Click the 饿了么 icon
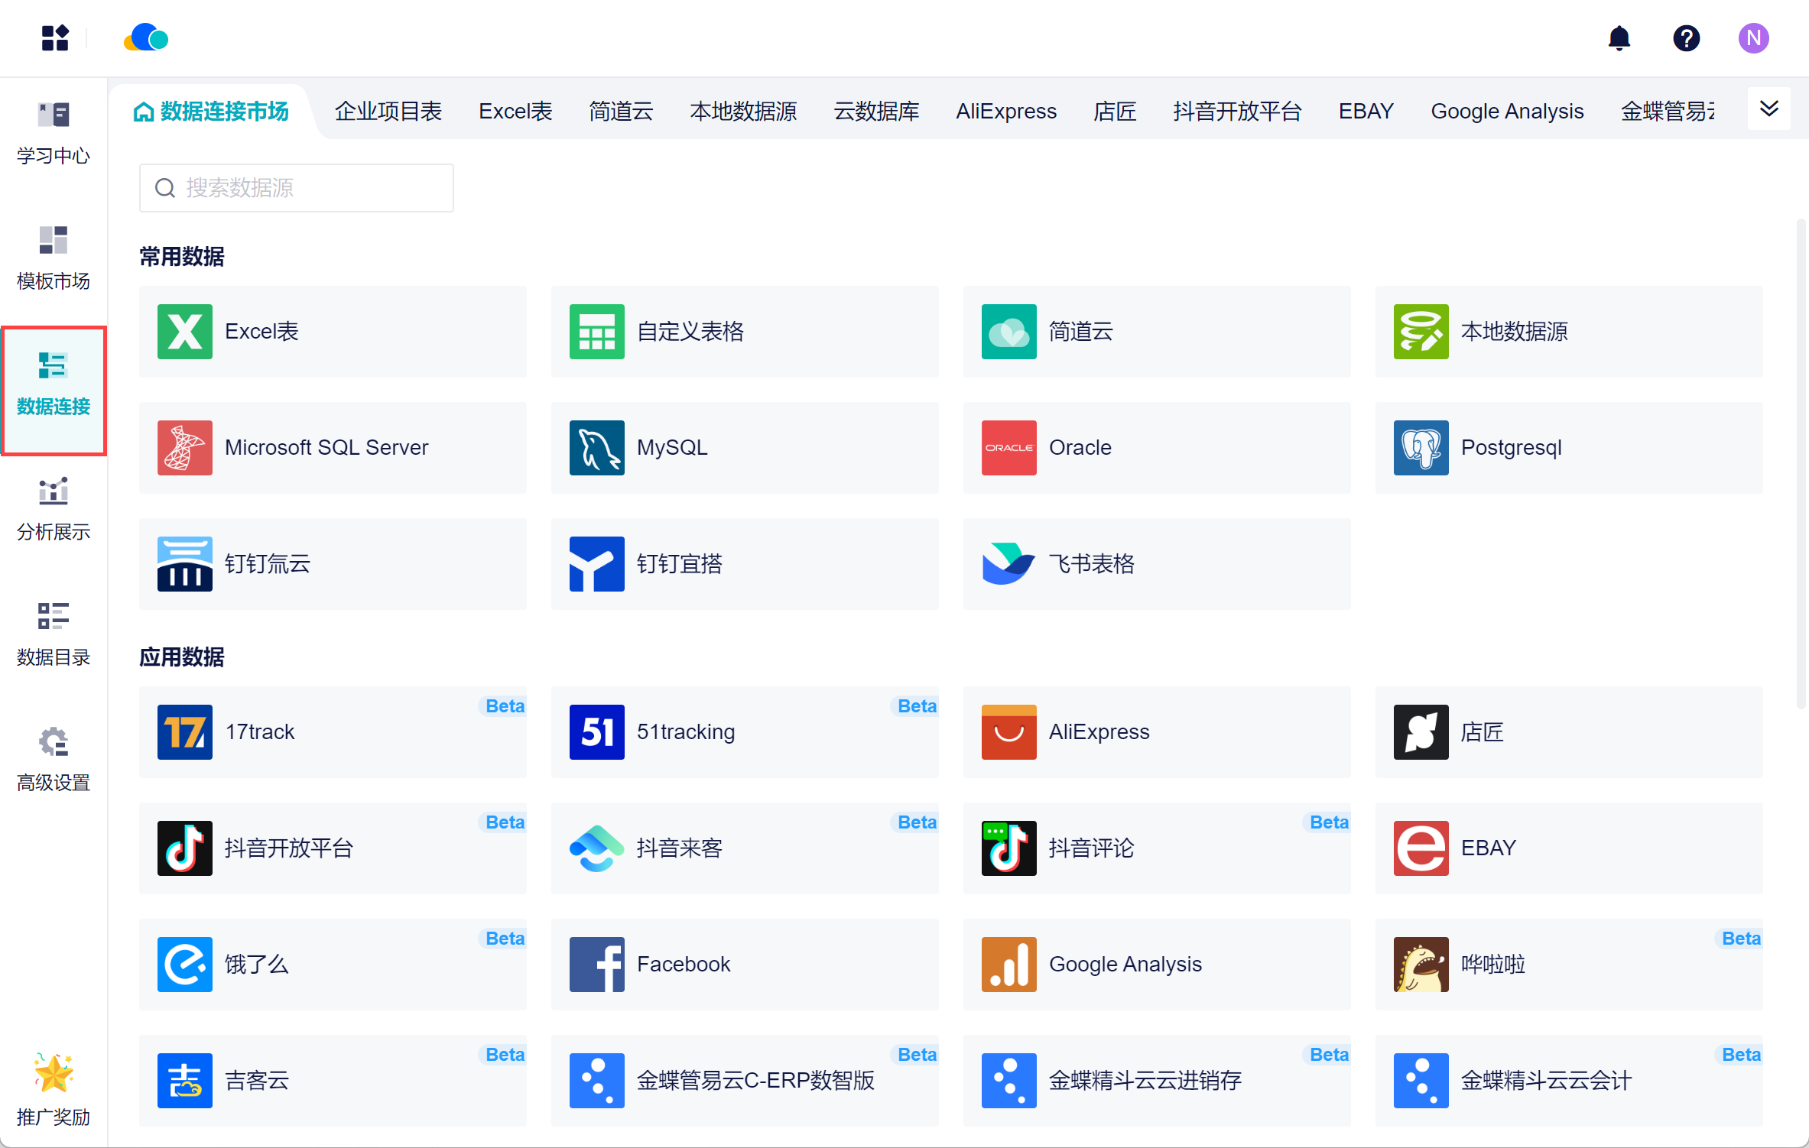The width and height of the screenshot is (1809, 1148). [x=185, y=965]
